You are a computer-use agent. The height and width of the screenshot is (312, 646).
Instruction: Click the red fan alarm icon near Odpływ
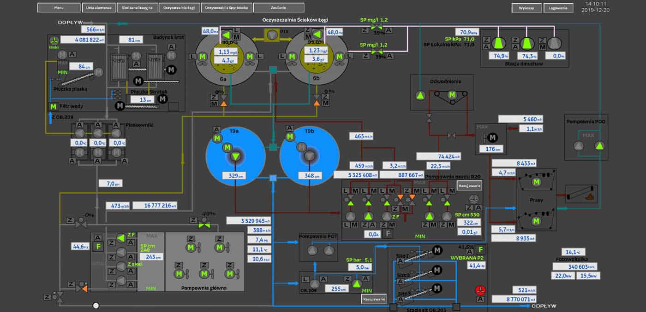480,291
